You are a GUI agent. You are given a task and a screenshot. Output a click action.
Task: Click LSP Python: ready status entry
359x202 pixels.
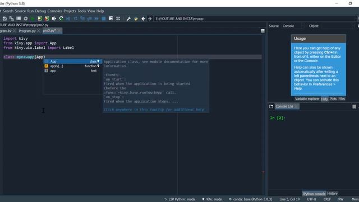[179, 199]
